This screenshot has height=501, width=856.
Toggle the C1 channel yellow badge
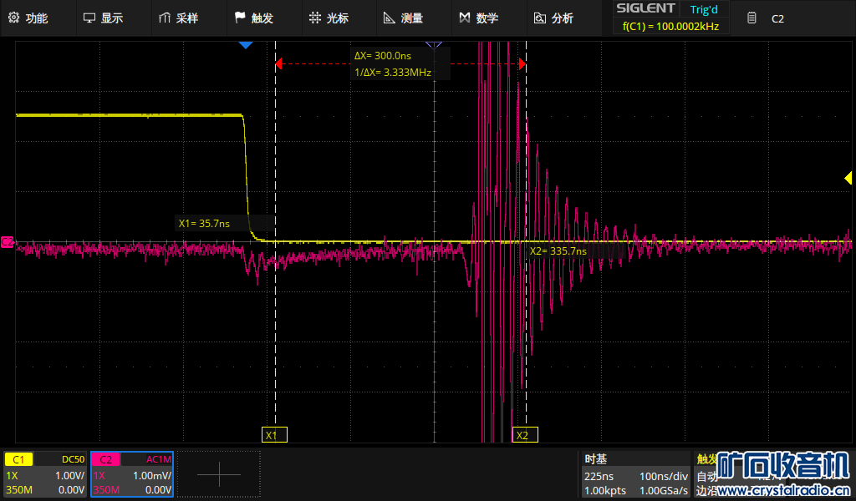[18, 459]
